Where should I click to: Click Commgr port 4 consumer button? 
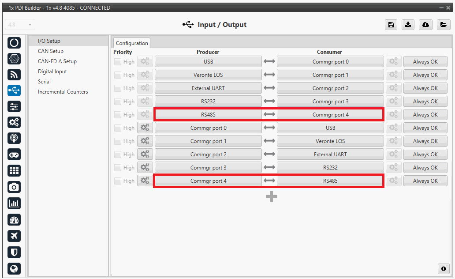(330, 114)
